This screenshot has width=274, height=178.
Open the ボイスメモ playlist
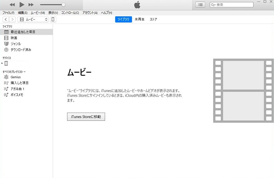tap(26, 95)
